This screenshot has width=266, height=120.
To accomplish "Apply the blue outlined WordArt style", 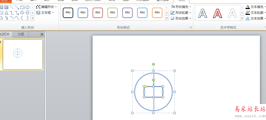I will [203, 13].
